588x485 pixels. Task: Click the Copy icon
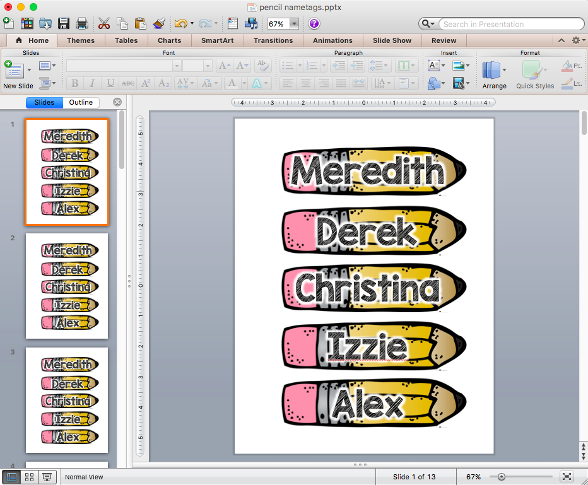coord(122,23)
